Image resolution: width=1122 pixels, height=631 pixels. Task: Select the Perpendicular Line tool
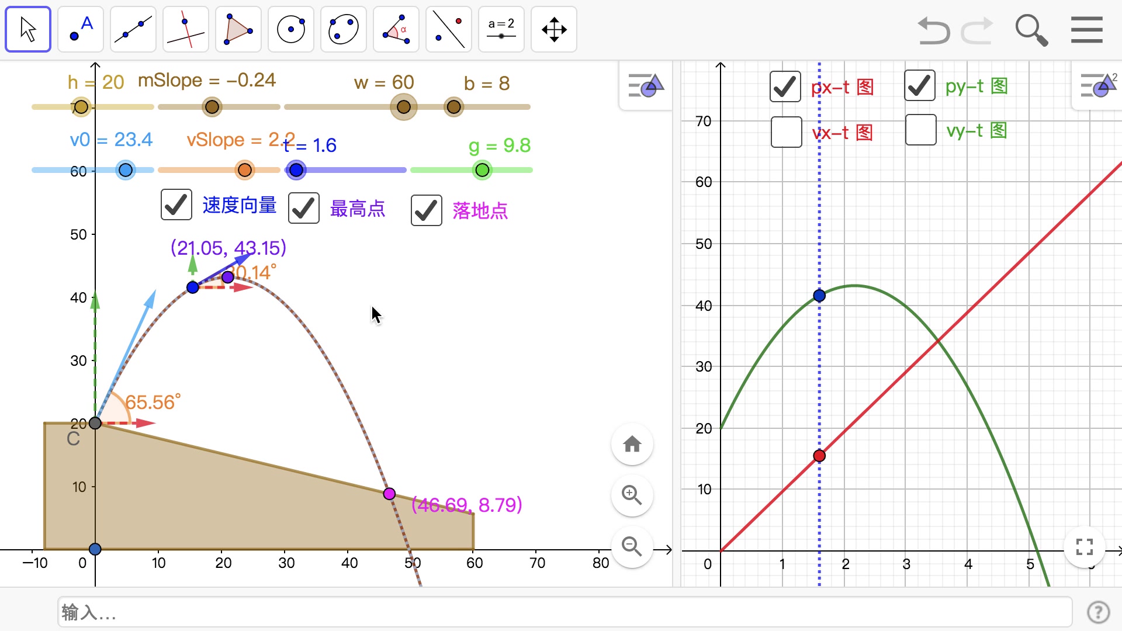185,29
